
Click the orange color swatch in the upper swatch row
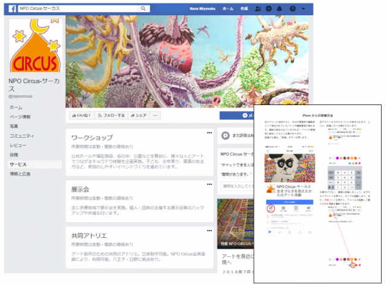(x=355, y=158)
